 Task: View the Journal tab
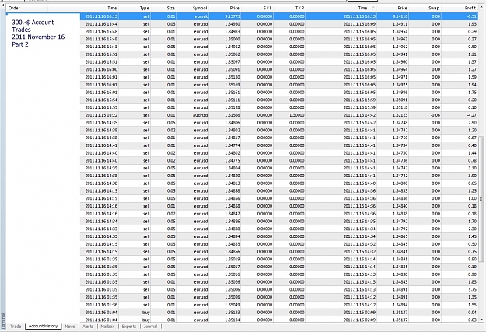tap(150, 327)
